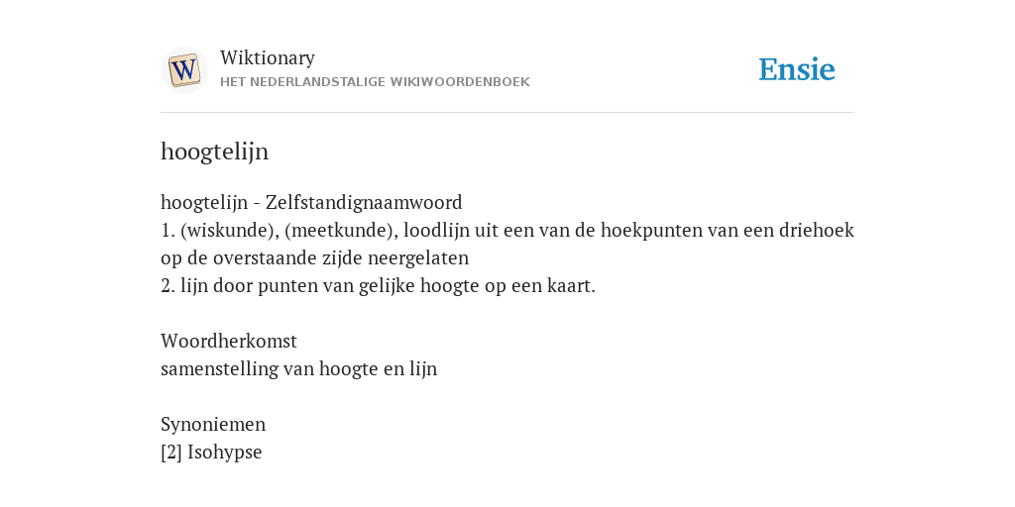This screenshot has height=507, width=1015.
Task: Click the Woordherkomst section label
Action: pos(229,341)
